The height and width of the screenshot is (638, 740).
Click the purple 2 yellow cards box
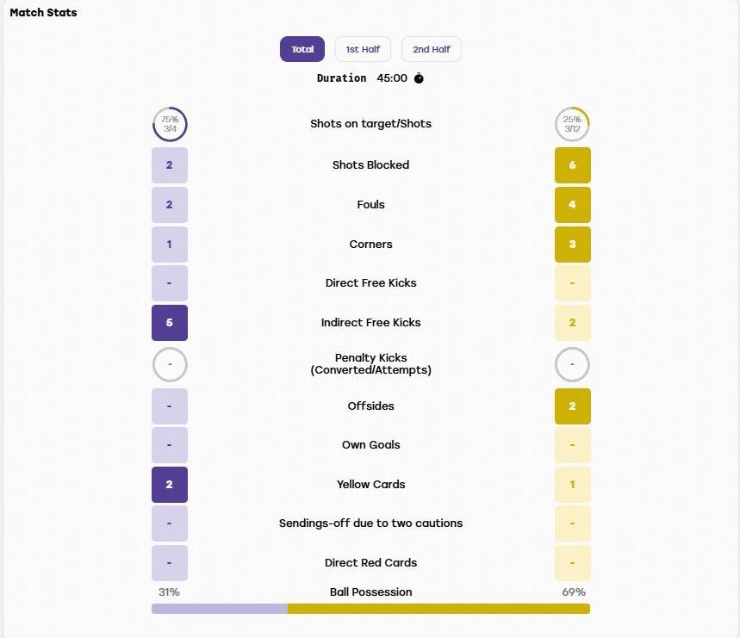pyautogui.click(x=170, y=485)
